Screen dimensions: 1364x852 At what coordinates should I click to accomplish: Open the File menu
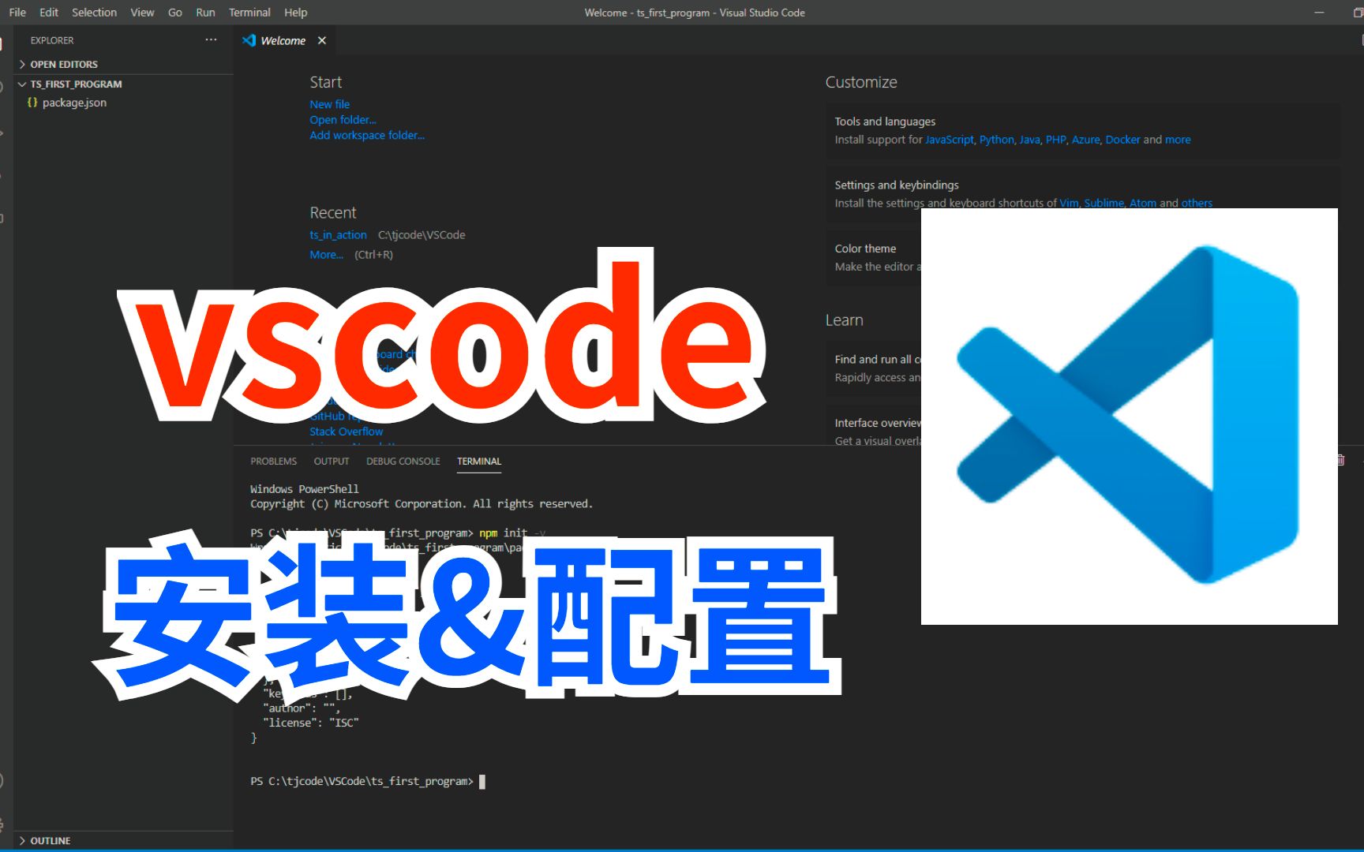point(17,13)
